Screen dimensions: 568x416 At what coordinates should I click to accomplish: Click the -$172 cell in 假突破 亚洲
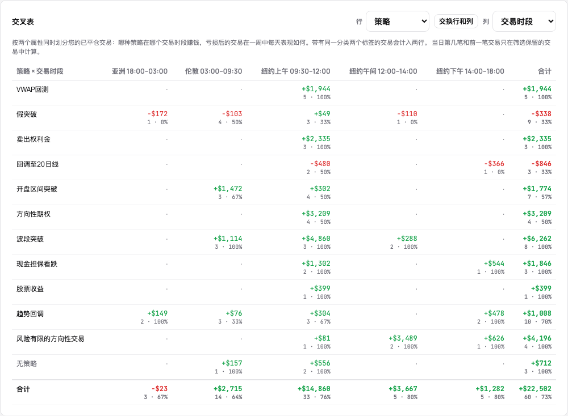coord(157,114)
